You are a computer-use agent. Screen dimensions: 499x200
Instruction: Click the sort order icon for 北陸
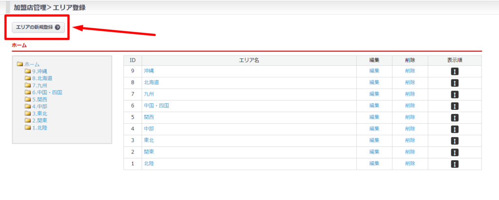coord(455,164)
